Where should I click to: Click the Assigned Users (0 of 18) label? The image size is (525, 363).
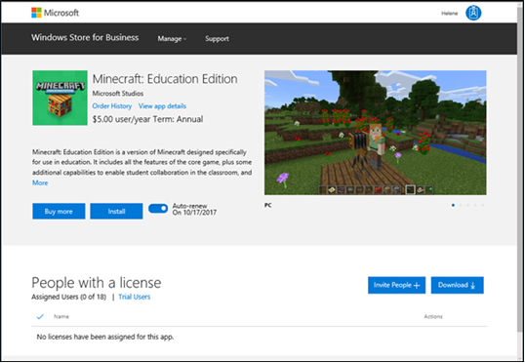point(68,297)
